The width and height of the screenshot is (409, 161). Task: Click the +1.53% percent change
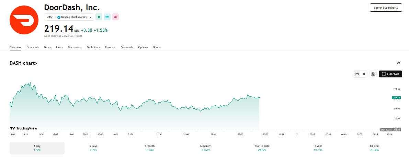[x=101, y=30]
